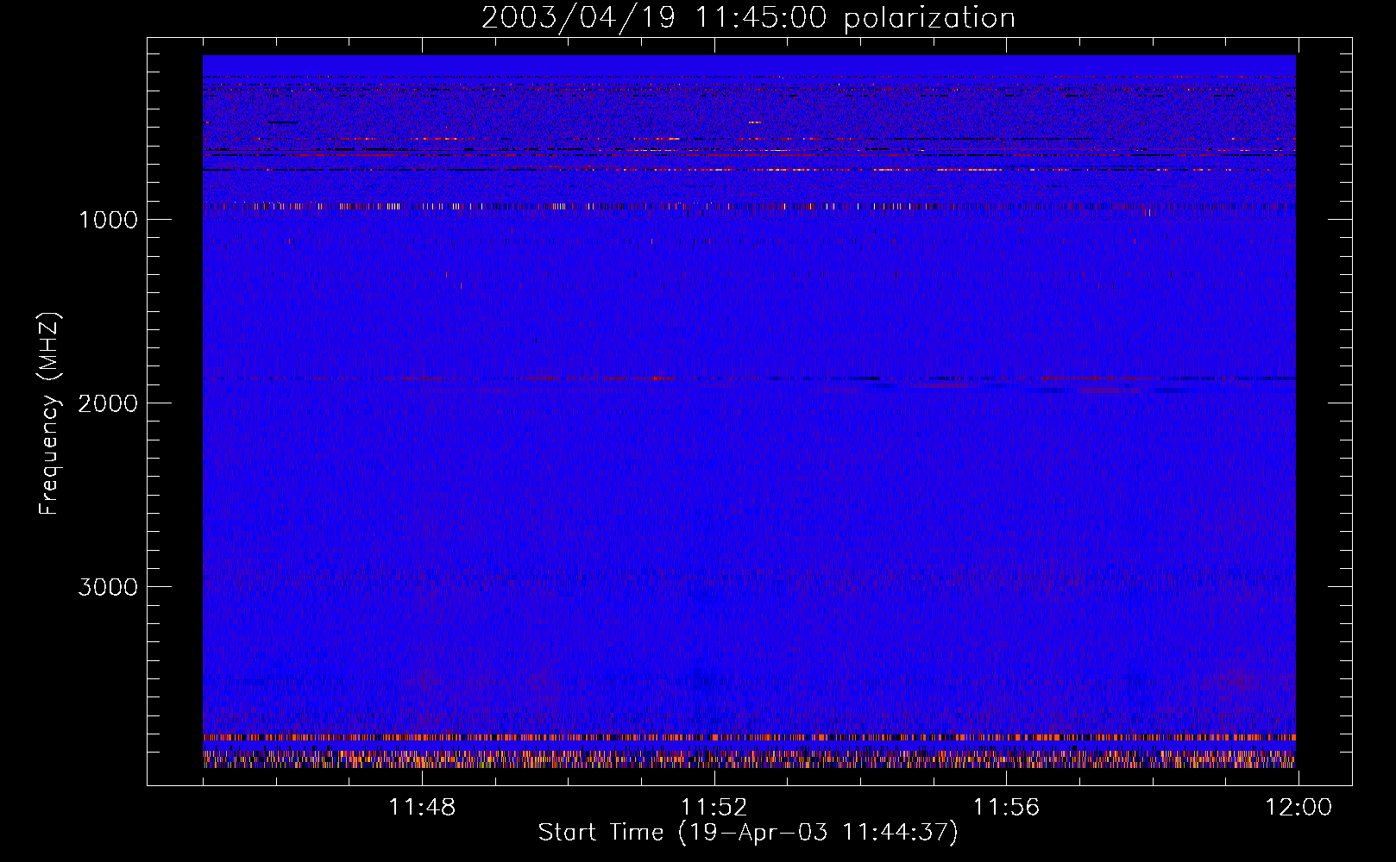Click the 2000 frequency tick label
The image size is (1396, 862).
[108, 403]
